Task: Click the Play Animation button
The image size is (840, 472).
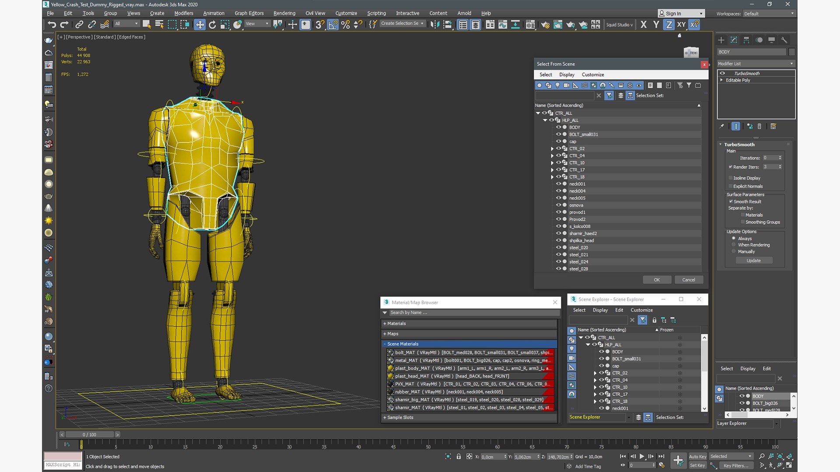Action: pos(642,456)
